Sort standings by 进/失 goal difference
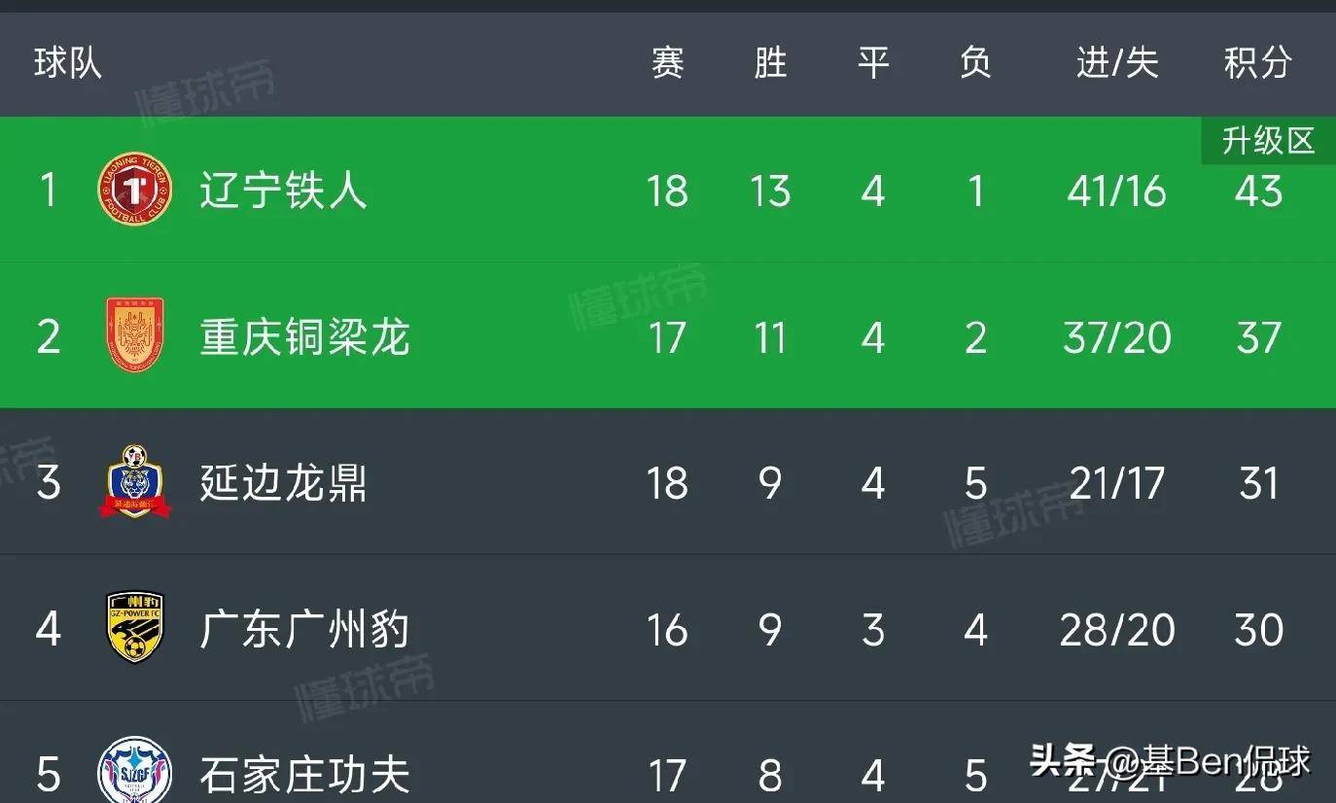This screenshot has width=1336, height=803. (x=1115, y=63)
